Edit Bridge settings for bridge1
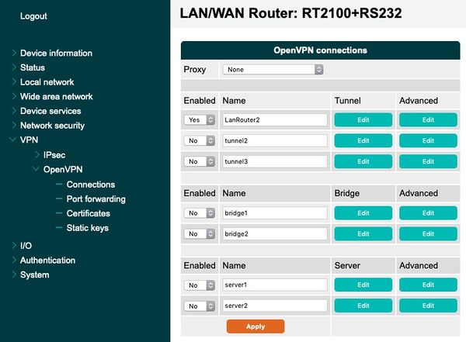 click(363, 212)
